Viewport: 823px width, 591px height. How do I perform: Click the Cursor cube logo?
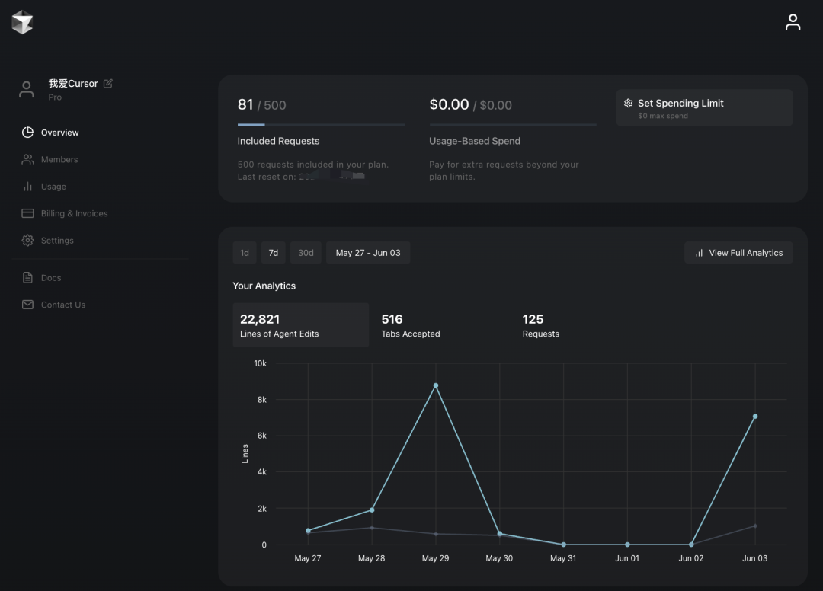(22, 23)
